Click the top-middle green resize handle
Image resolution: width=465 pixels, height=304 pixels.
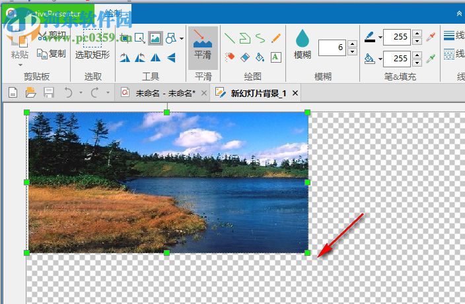pos(166,112)
